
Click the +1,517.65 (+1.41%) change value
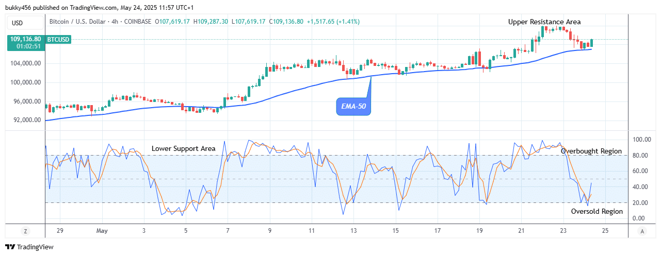(x=333, y=22)
